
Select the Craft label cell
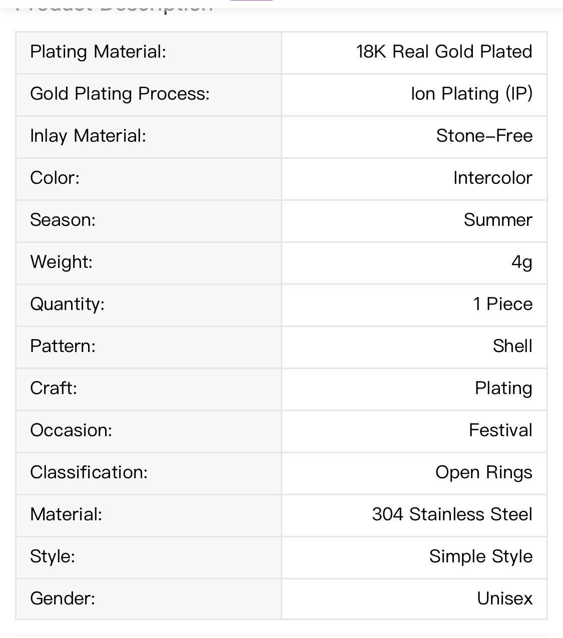149,389
